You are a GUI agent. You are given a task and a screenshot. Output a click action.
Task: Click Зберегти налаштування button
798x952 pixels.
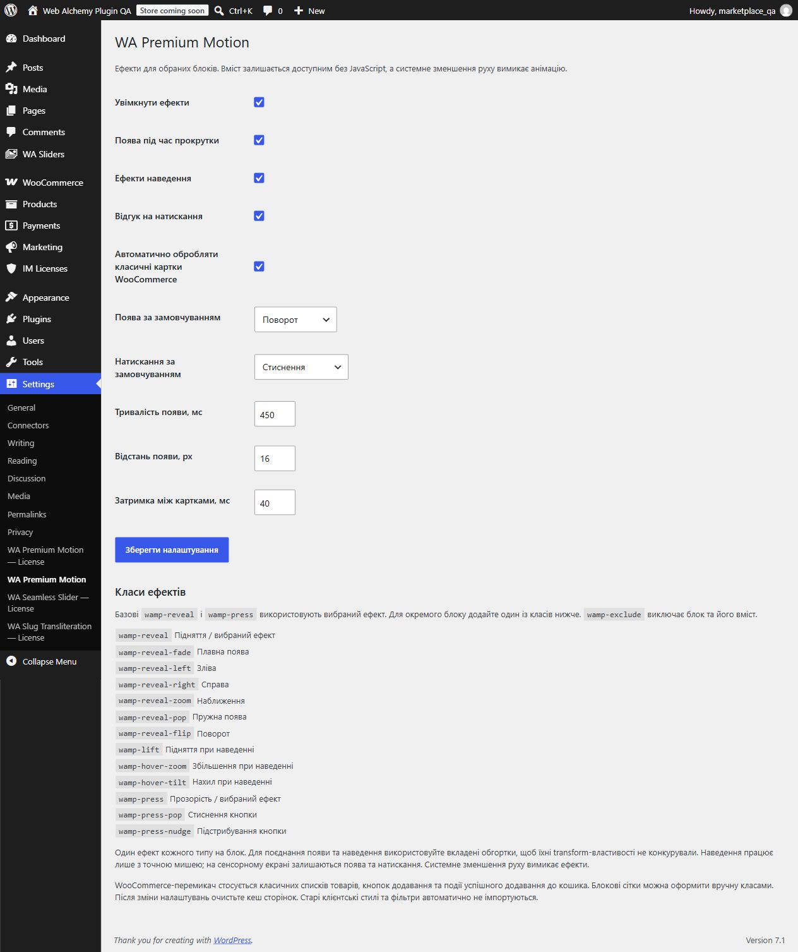tap(172, 550)
